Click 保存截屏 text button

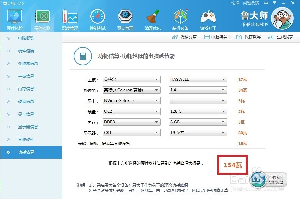252,37
